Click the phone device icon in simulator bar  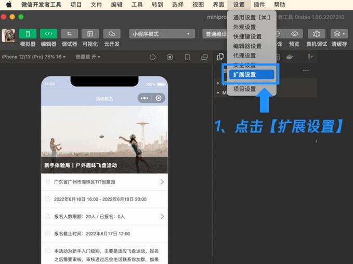point(187,57)
